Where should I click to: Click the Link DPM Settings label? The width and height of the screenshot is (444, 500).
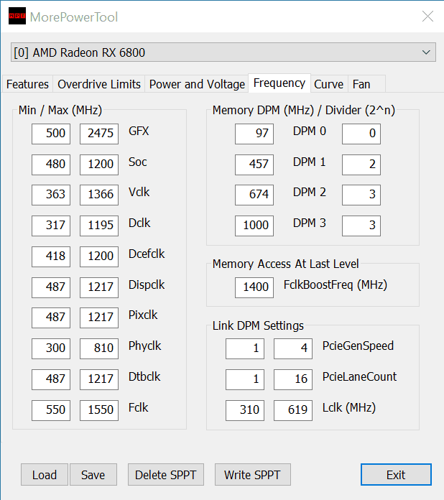[258, 325]
